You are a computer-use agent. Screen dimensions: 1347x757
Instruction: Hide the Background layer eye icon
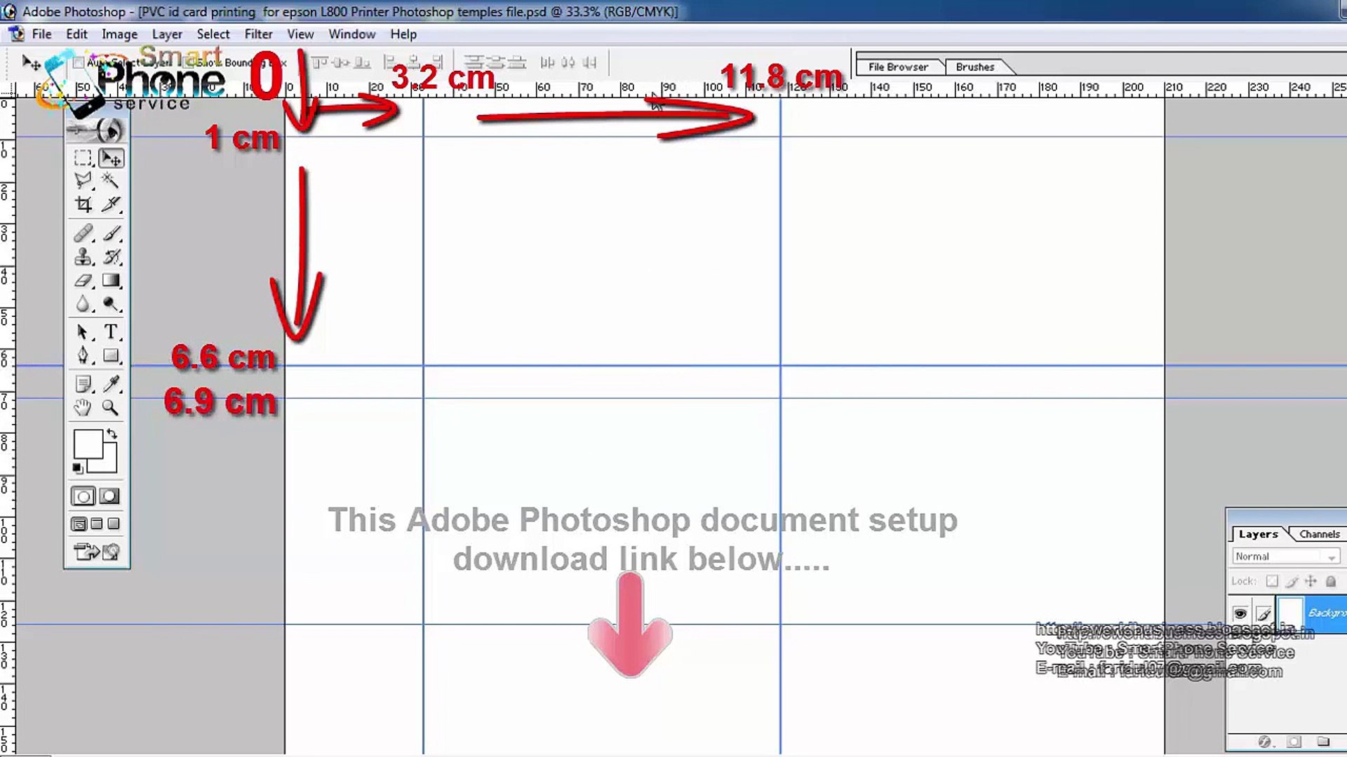[x=1240, y=614]
